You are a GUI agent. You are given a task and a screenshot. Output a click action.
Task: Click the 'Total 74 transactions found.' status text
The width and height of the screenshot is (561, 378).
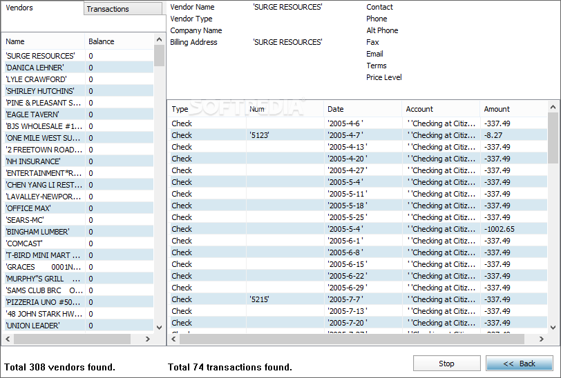pos(229,367)
